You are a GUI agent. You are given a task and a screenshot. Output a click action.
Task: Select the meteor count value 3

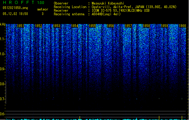[43, 14]
